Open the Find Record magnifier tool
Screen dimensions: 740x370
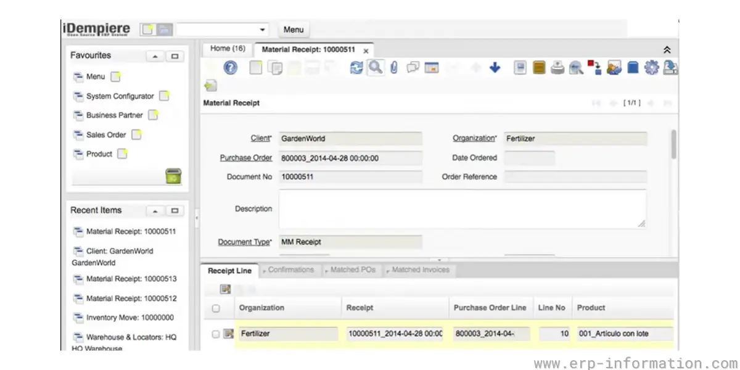pyautogui.click(x=375, y=68)
